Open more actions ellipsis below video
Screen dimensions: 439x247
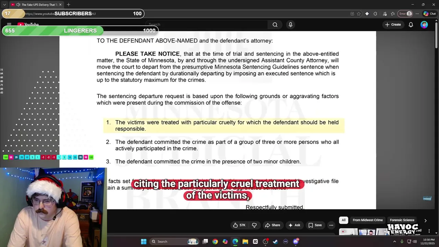pos(331,225)
